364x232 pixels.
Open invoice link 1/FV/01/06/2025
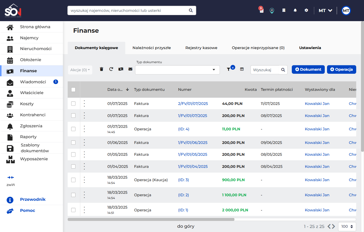193,143
